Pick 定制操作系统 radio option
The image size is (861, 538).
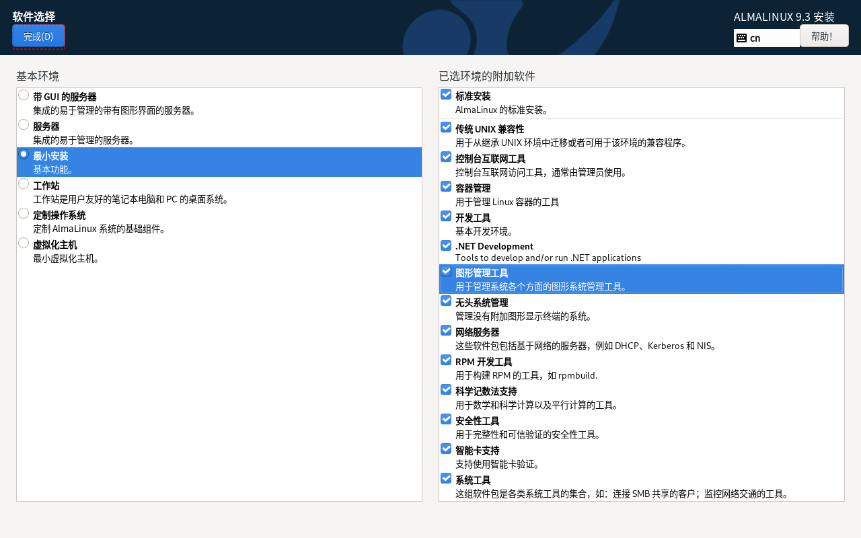tap(24, 213)
